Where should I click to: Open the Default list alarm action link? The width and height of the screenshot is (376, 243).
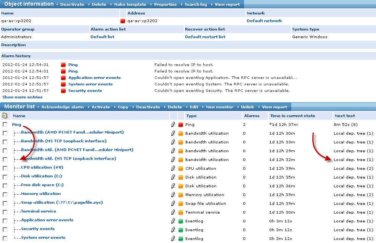[x=103, y=37]
